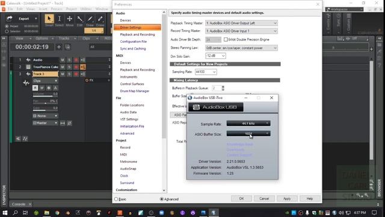Mute Track 3
The image size is (385, 217).
tap(63, 74)
